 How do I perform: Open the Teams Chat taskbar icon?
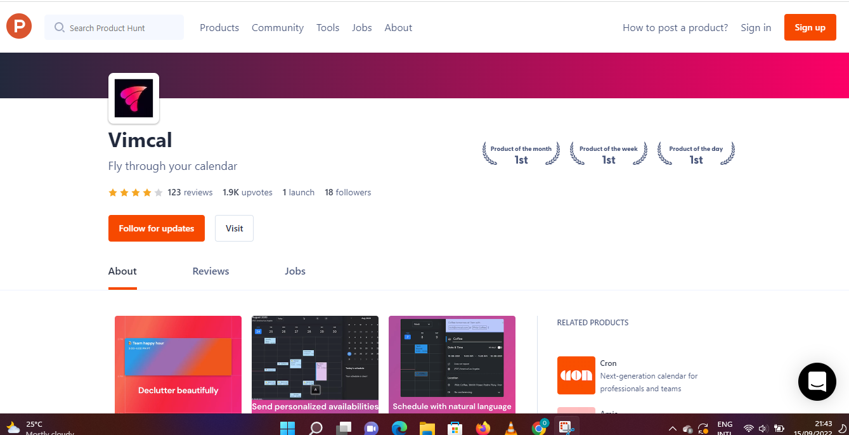(x=372, y=427)
